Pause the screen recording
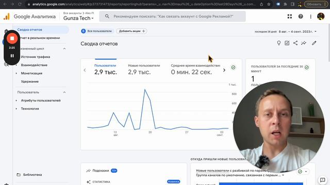This screenshot has height=185, width=330. tap(12, 56)
